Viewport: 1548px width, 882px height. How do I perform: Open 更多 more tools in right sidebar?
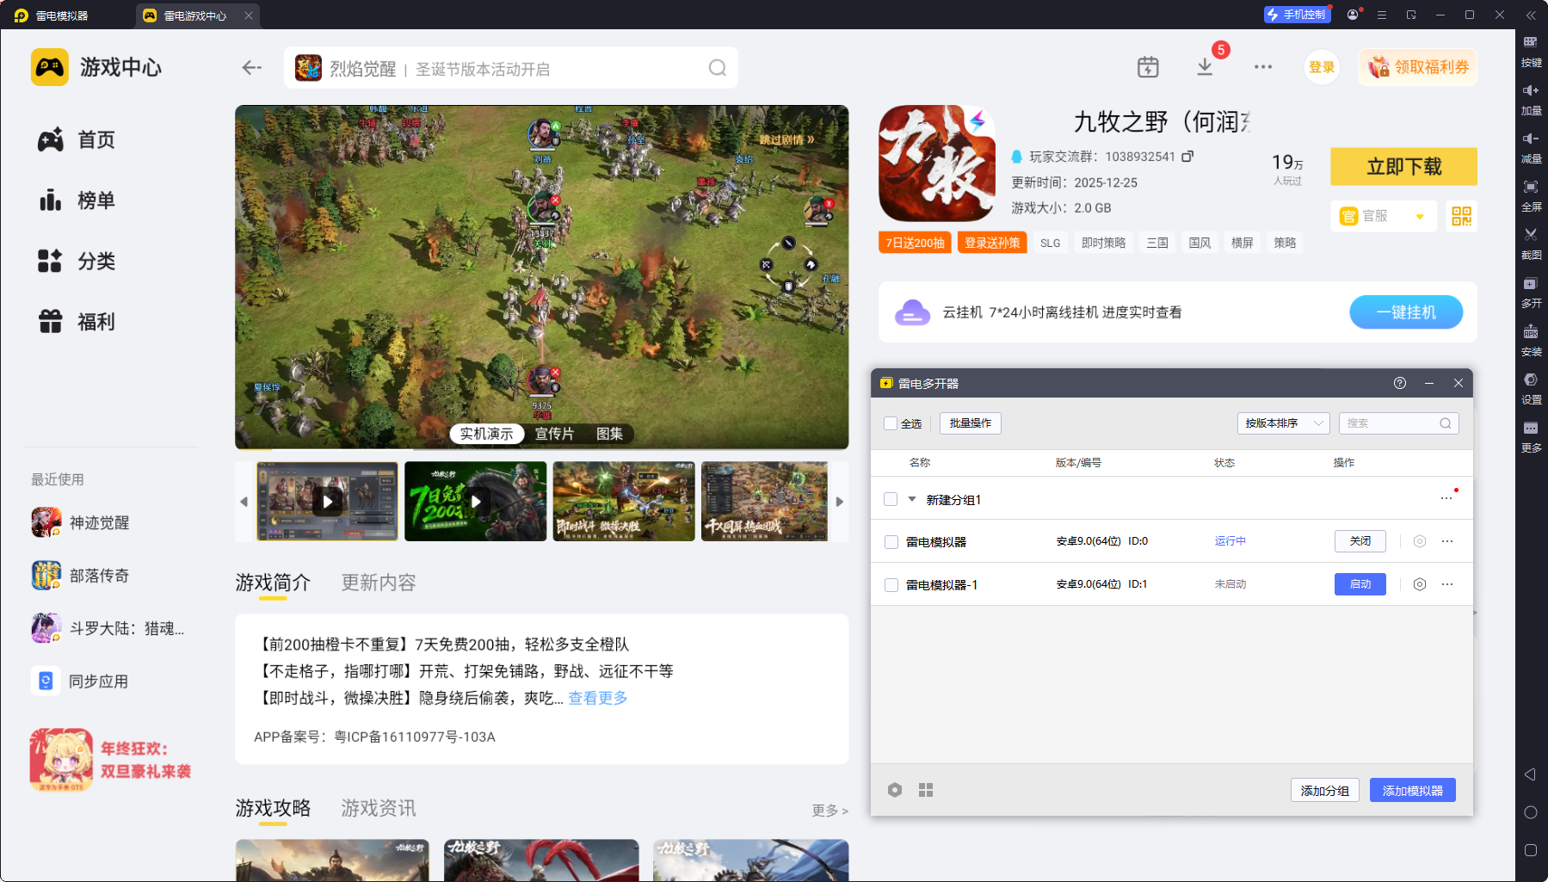(1531, 435)
